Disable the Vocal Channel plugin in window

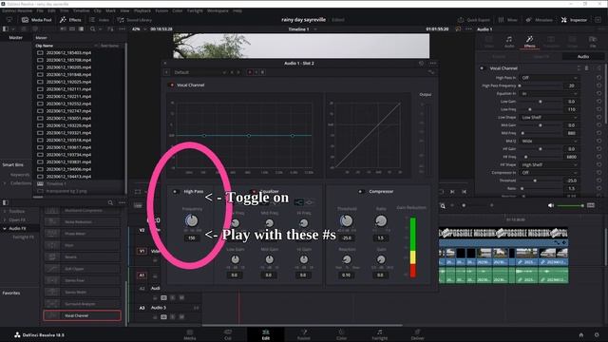click(172, 85)
